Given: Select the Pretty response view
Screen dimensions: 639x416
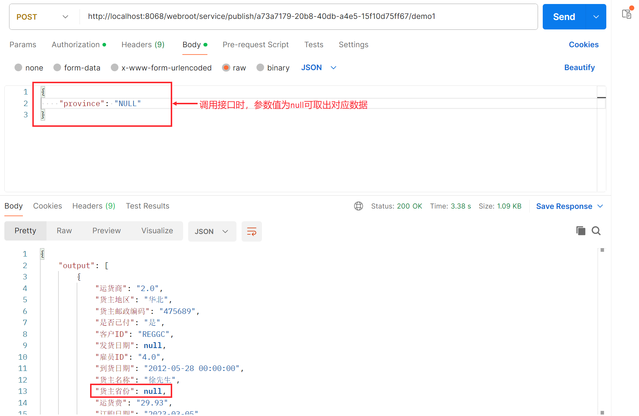Looking at the screenshot, I should 25,231.
